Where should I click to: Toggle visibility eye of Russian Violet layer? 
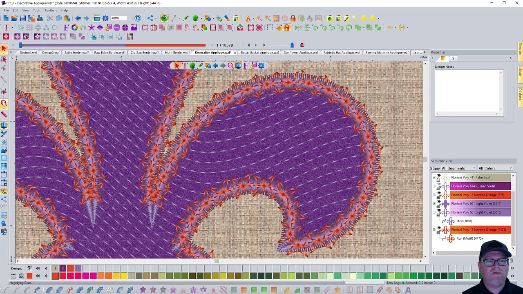(x=439, y=184)
